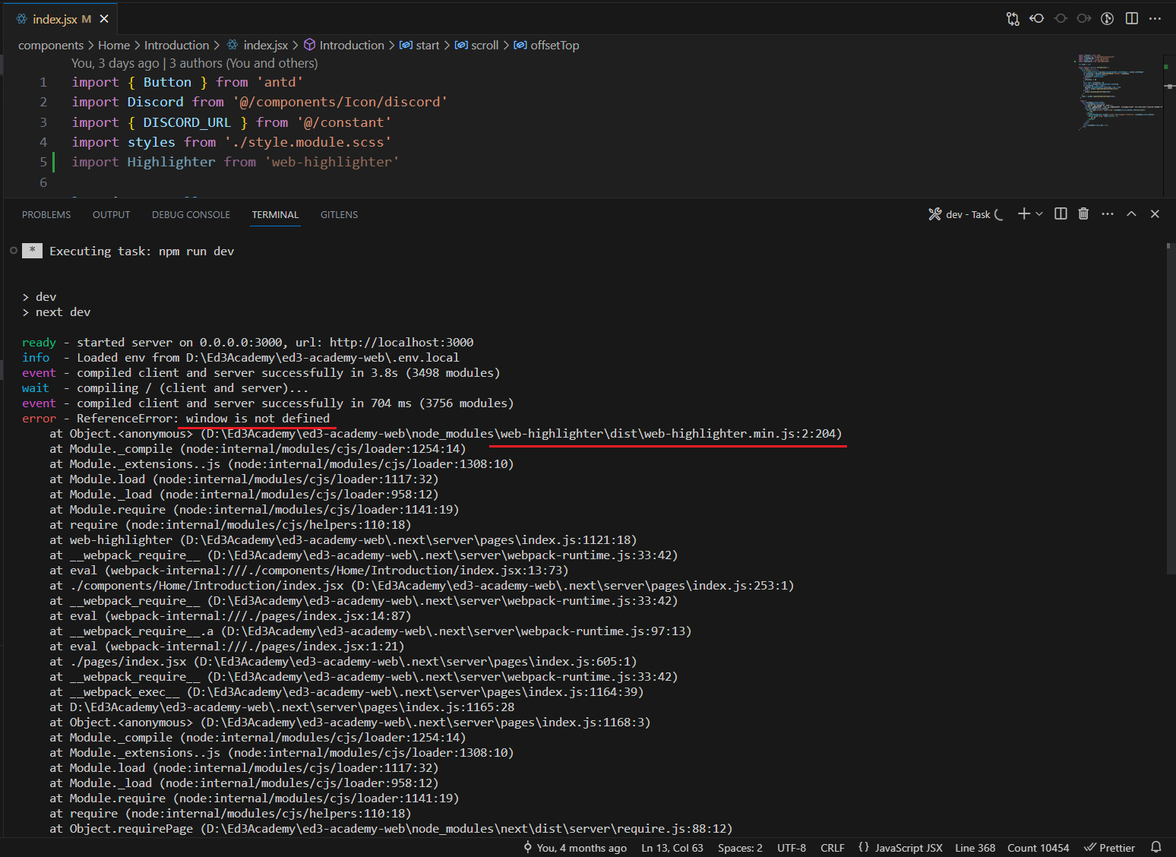Viewport: 1176px width, 857px height.
Task: Switch to the PROBLEMS tab
Action: (x=46, y=214)
